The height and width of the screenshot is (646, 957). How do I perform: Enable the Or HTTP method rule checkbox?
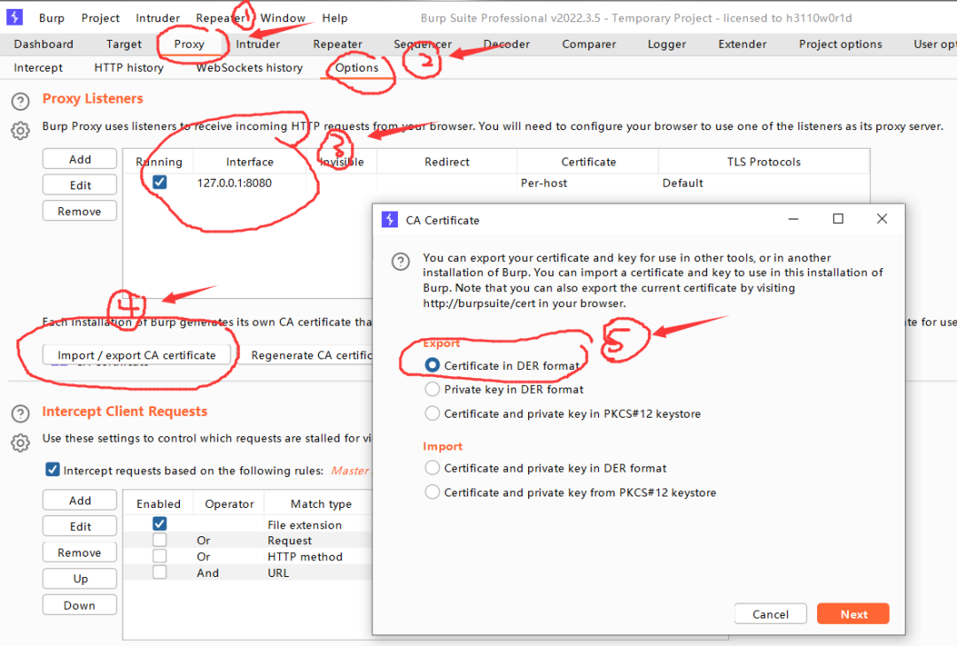(x=159, y=556)
